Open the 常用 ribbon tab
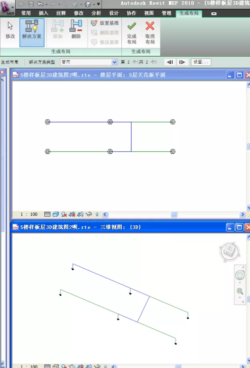The image size is (250, 368). point(26,13)
